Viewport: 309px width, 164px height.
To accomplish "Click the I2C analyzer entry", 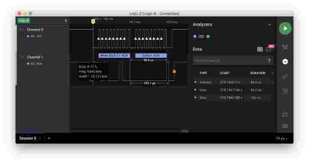I will 201,36.
